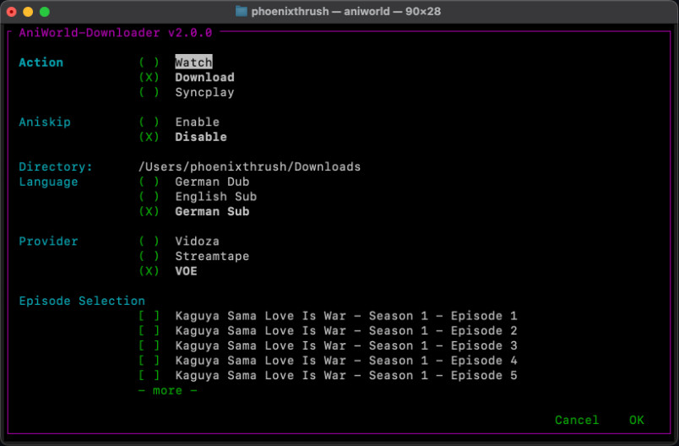Choose English Sub language
The width and height of the screenshot is (679, 446).
[x=215, y=197]
